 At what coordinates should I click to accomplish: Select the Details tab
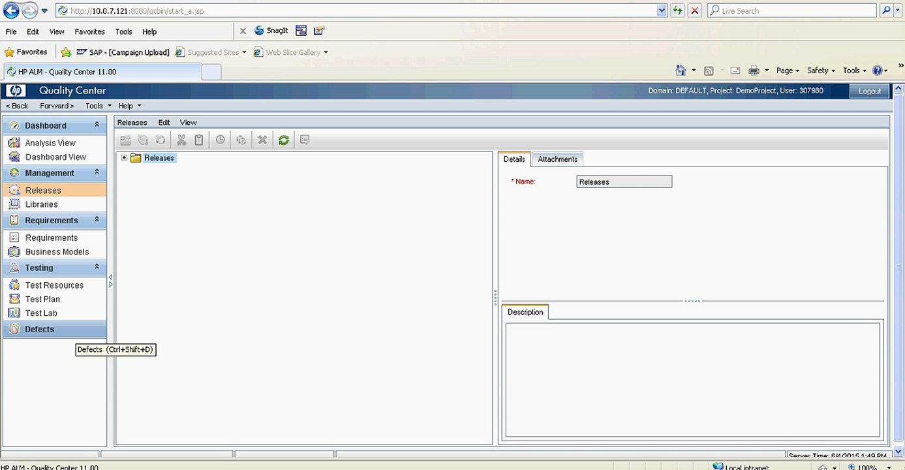click(x=514, y=159)
